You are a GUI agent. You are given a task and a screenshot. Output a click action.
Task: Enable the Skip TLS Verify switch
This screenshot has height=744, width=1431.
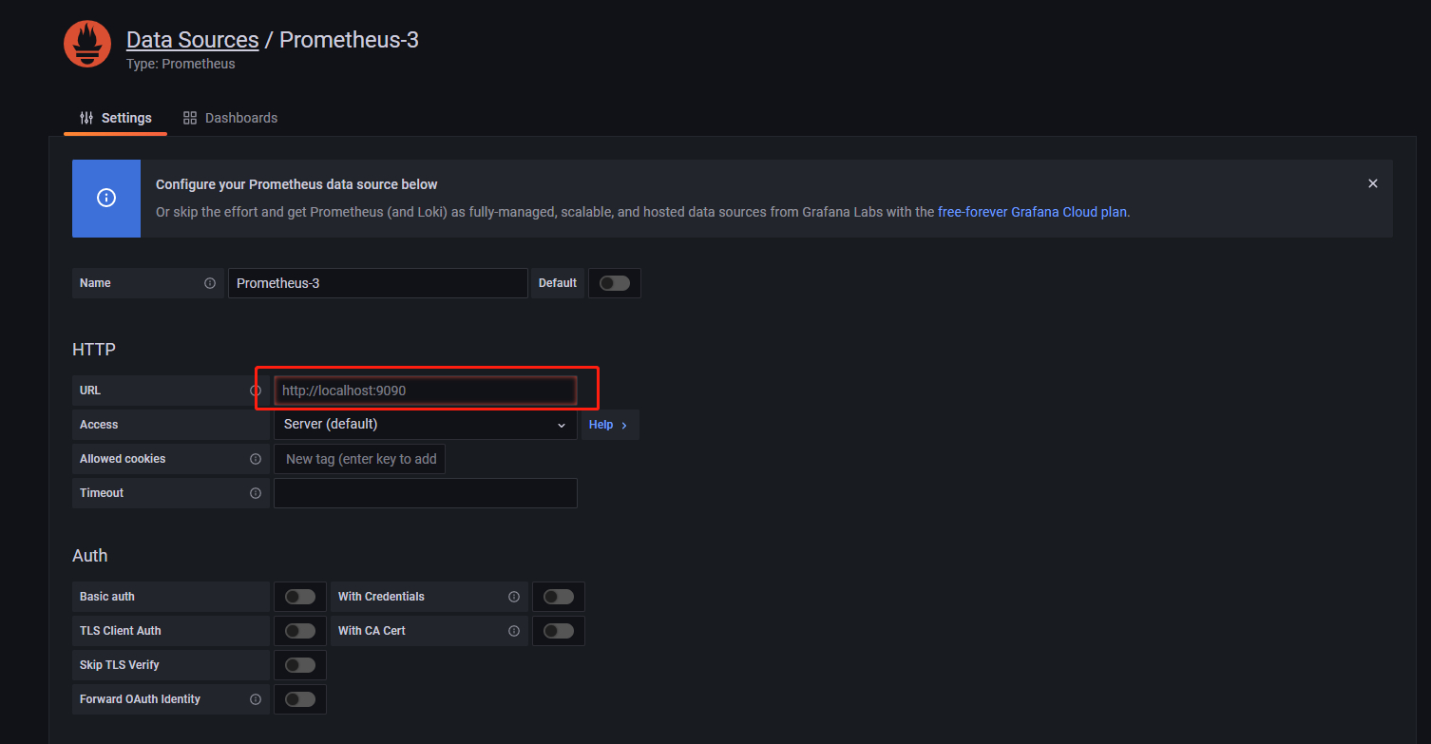[x=300, y=665]
